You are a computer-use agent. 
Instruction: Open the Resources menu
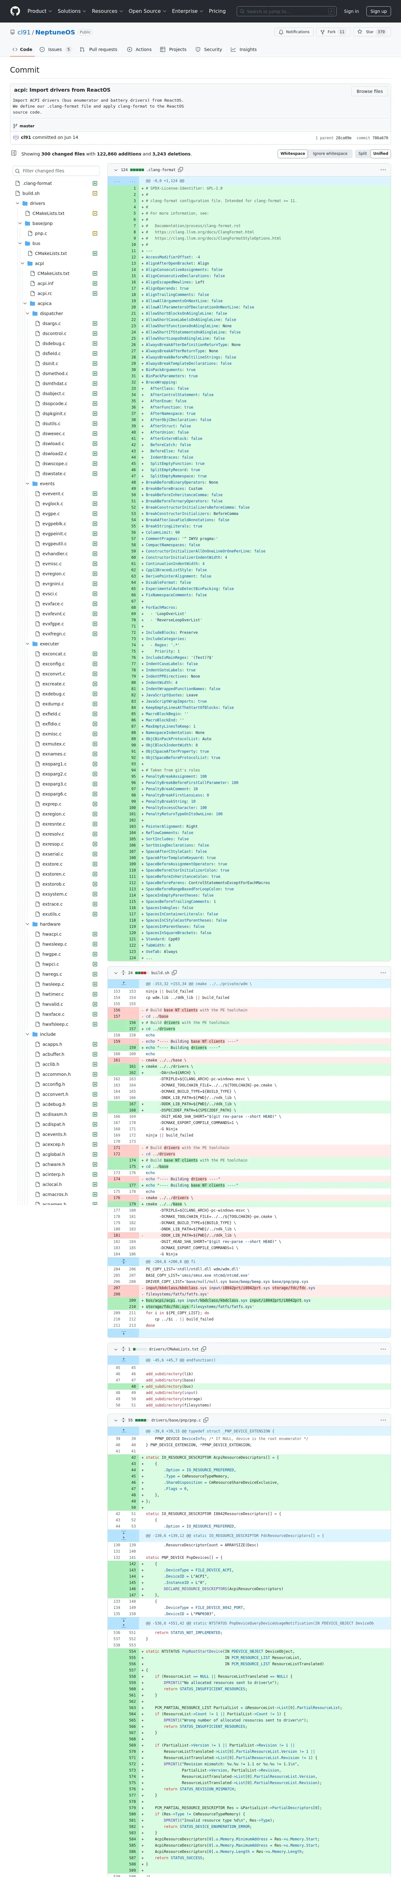click(x=107, y=11)
